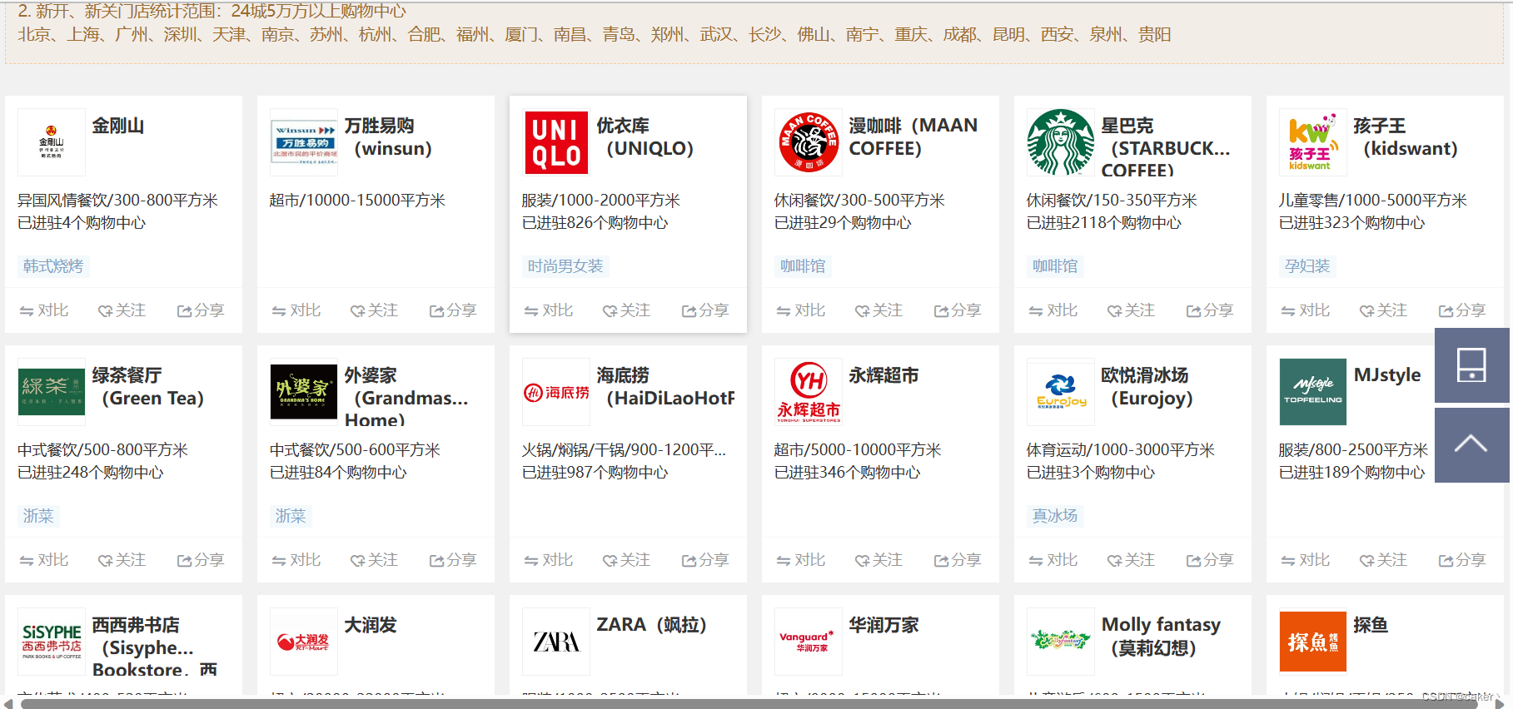The height and width of the screenshot is (709, 1513).
Task: Share the 漫咖啡 card
Action: (958, 310)
